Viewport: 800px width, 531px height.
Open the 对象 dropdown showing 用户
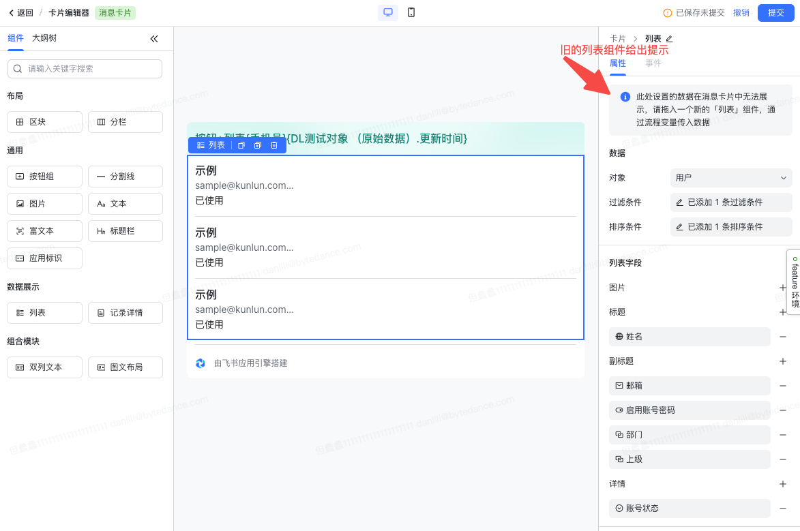coord(730,178)
